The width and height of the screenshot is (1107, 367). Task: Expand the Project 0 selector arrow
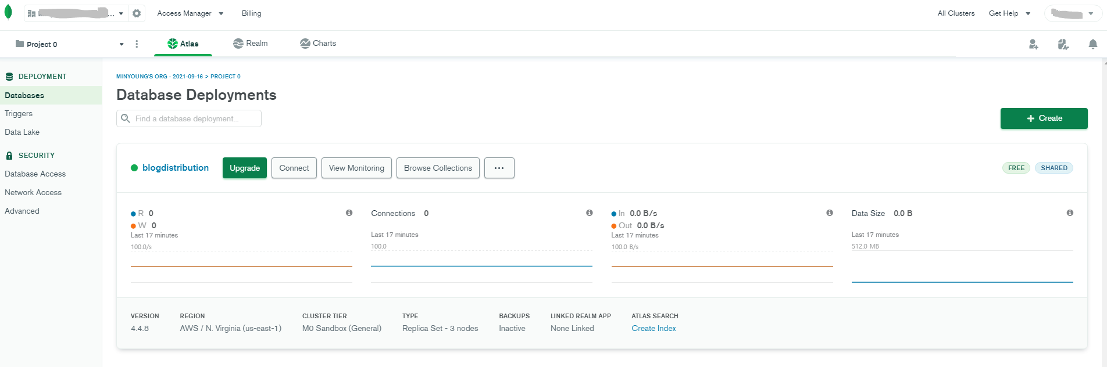pyautogui.click(x=122, y=44)
